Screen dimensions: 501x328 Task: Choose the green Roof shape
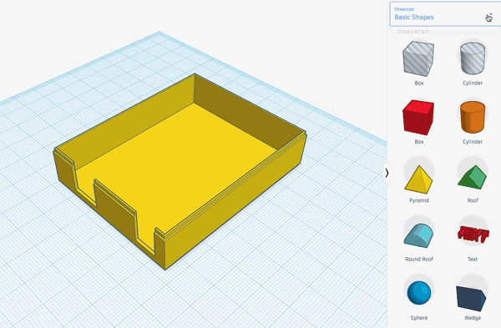pyautogui.click(x=473, y=178)
